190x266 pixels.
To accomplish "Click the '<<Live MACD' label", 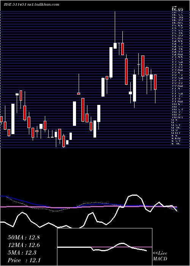I will [x=160, y=256].
